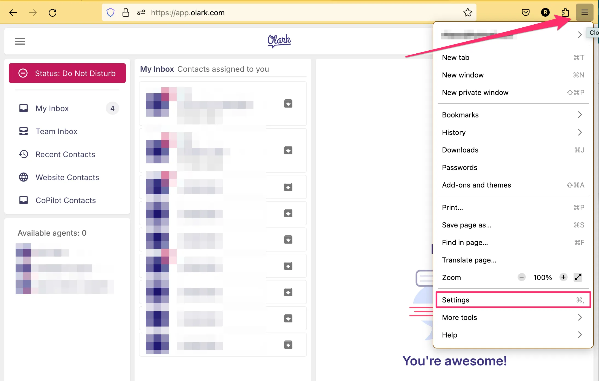Click the Olark hamburger menu icon
Screen dimensions: 599x381
(20, 41)
